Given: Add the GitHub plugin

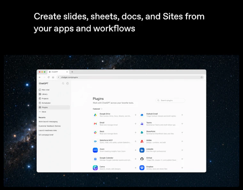Looking at the screenshot, I should click(x=182, y=159).
